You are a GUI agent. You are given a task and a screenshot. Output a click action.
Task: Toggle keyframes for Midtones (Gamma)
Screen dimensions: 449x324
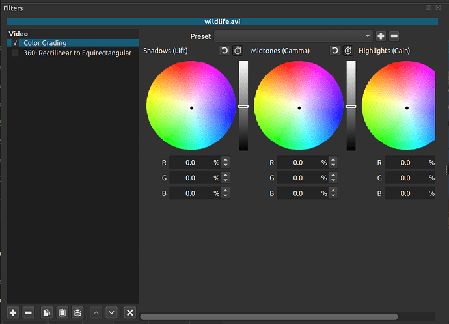pyautogui.click(x=348, y=51)
